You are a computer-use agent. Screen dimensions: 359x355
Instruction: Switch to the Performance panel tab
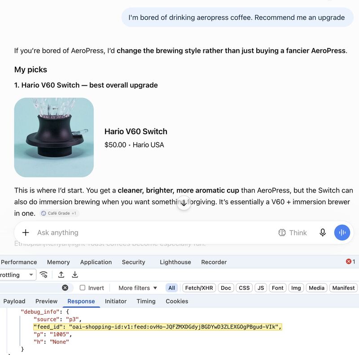pyautogui.click(x=19, y=262)
